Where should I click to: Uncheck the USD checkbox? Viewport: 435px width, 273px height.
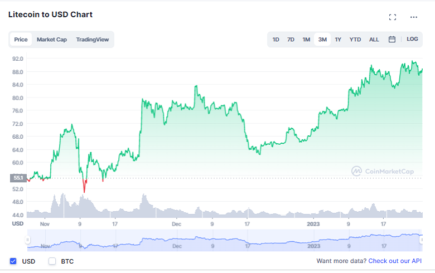pos(13,261)
